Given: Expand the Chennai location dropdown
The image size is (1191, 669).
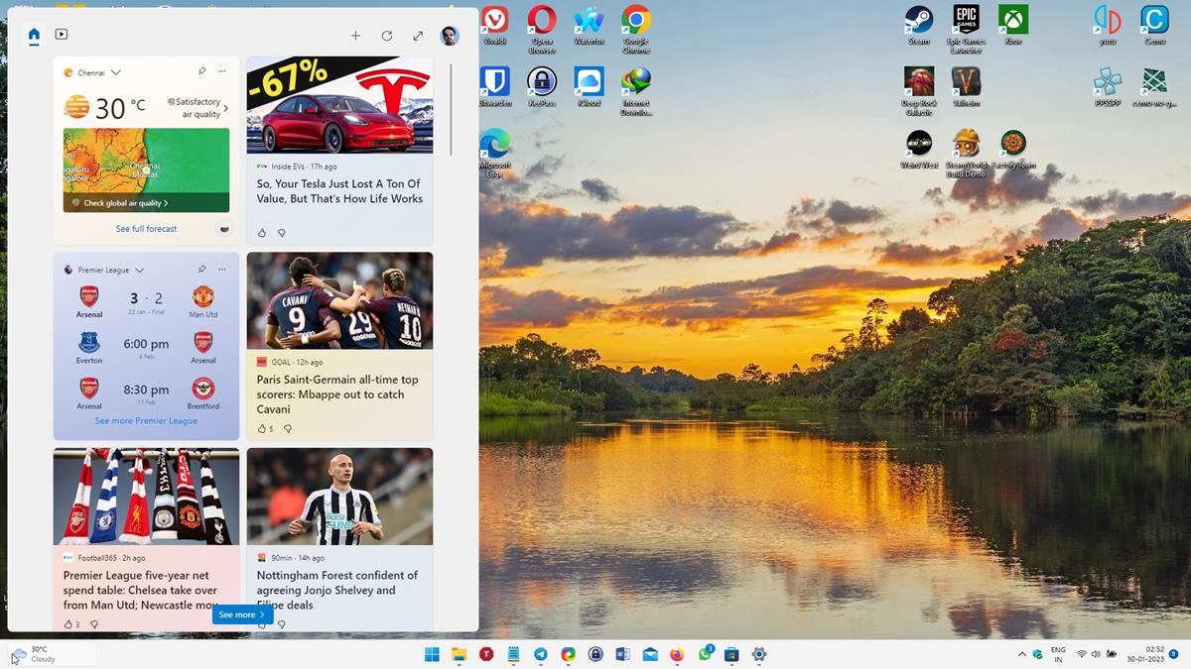Looking at the screenshot, I should point(116,72).
